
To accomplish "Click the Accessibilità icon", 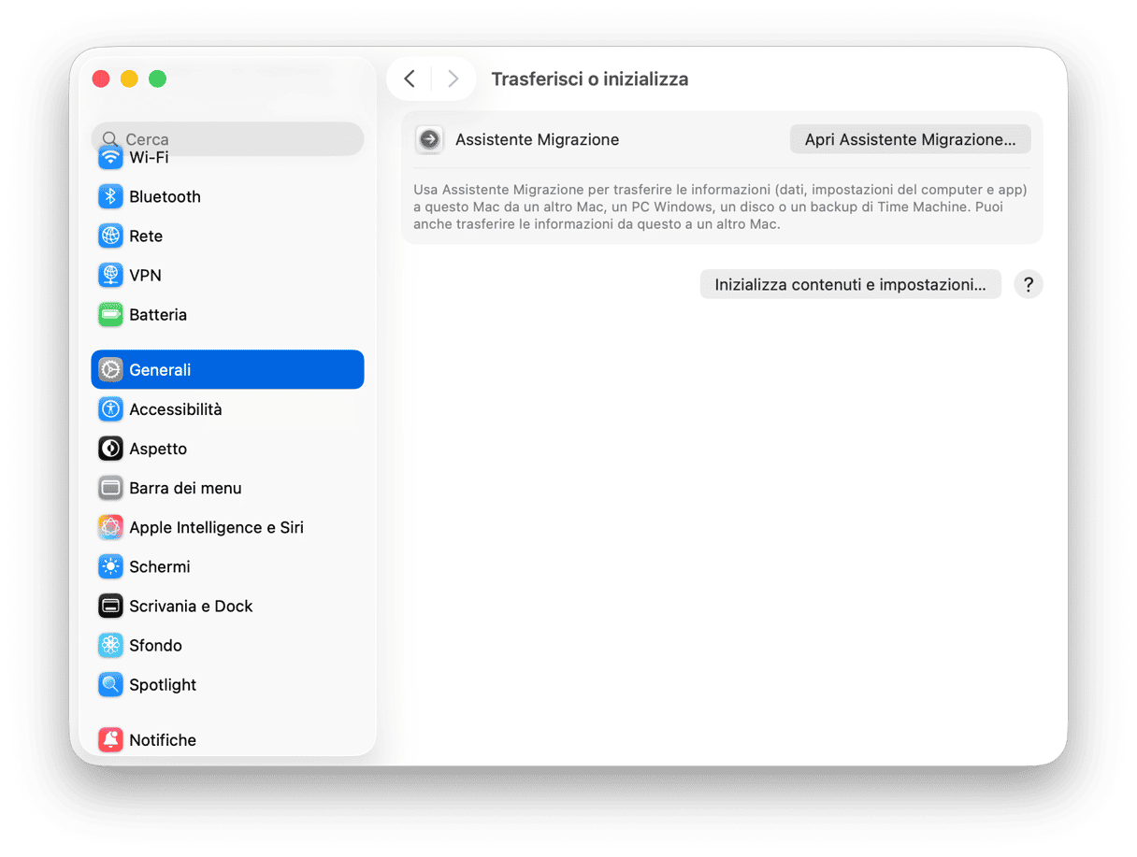I will pos(110,409).
